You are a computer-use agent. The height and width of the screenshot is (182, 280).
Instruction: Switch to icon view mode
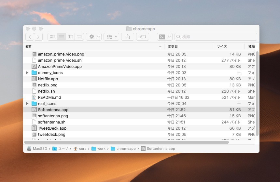point(52,37)
